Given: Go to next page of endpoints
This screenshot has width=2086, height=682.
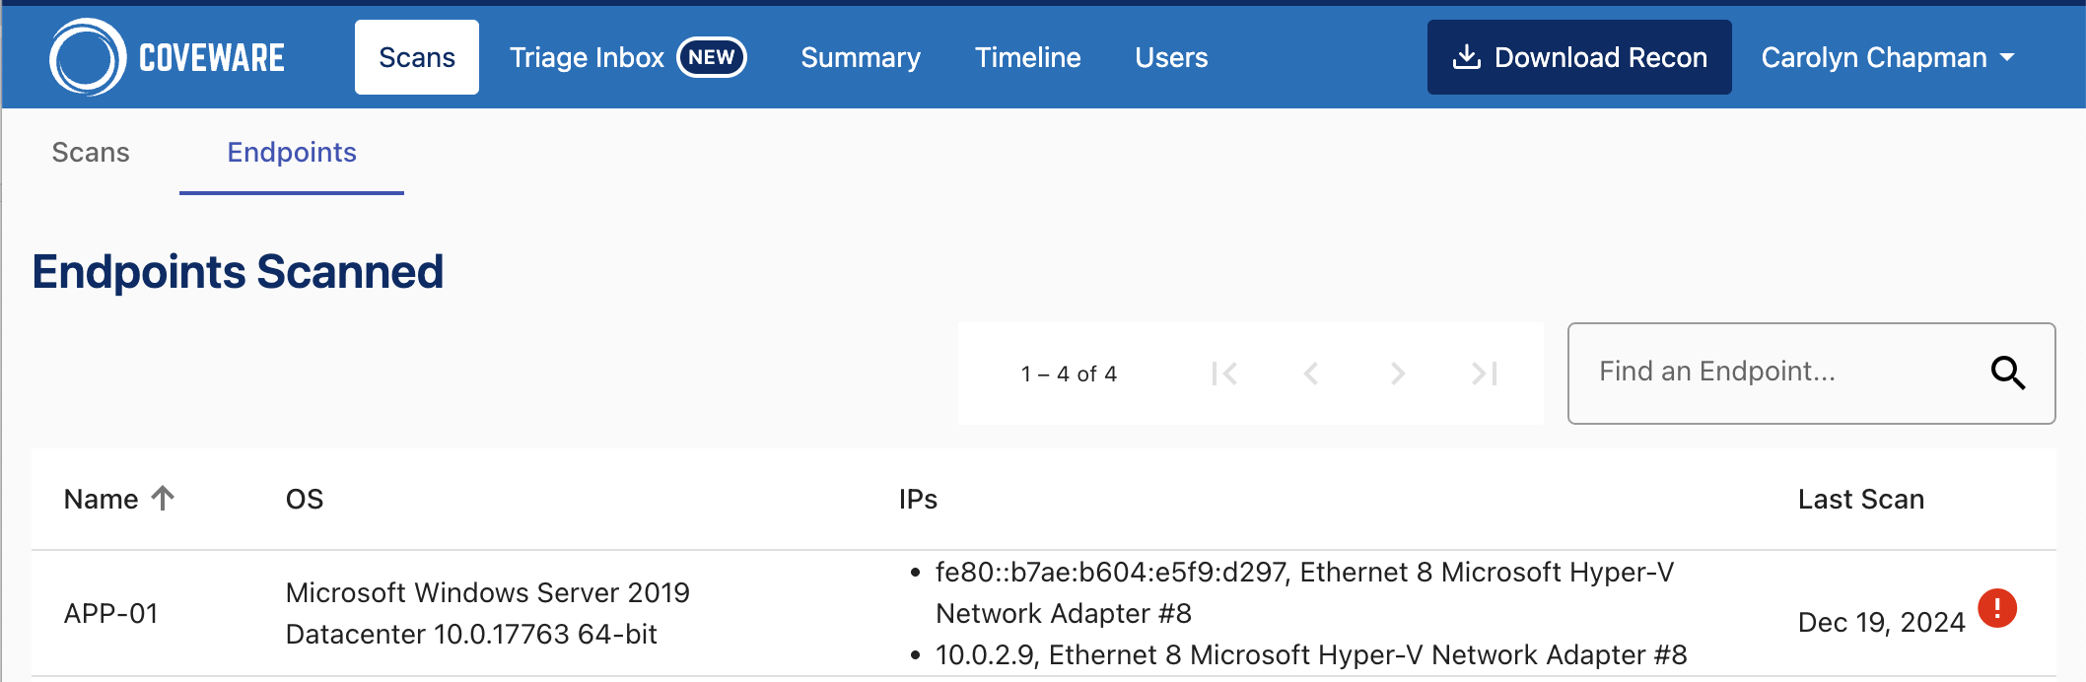Looking at the screenshot, I should (1397, 374).
